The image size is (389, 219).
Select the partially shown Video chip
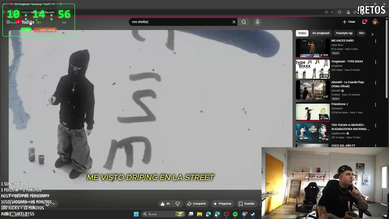point(362,33)
